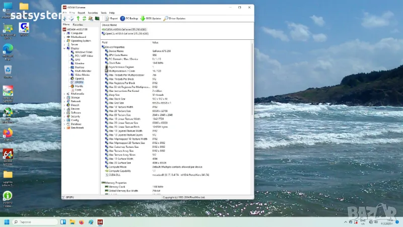
Task: Open the Tools menu
Action: pyautogui.click(x=103, y=13)
